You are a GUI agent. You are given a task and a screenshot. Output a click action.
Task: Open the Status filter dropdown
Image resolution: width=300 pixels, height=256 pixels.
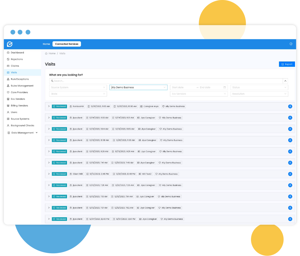pyautogui.click(x=259, y=87)
